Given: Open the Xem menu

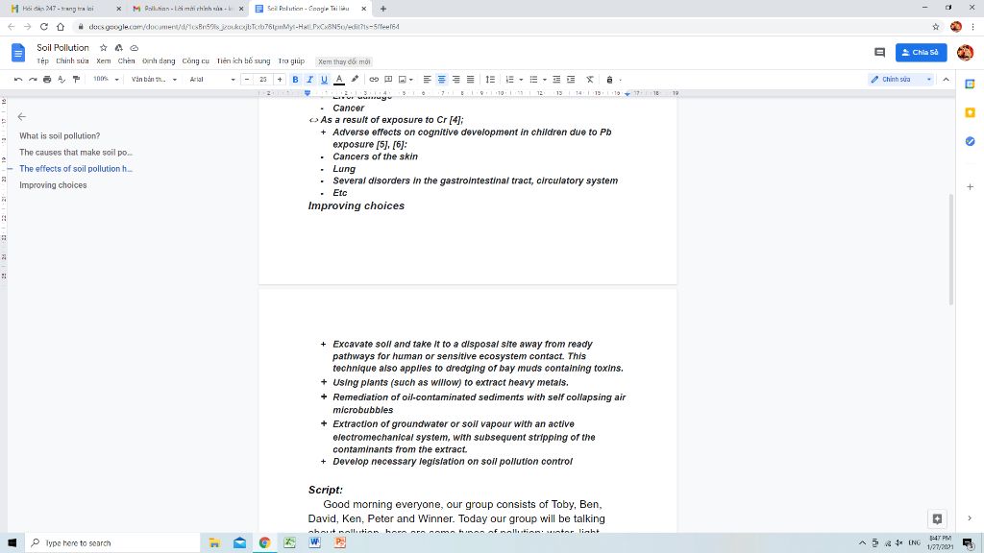Looking at the screenshot, I should pyautogui.click(x=104, y=61).
